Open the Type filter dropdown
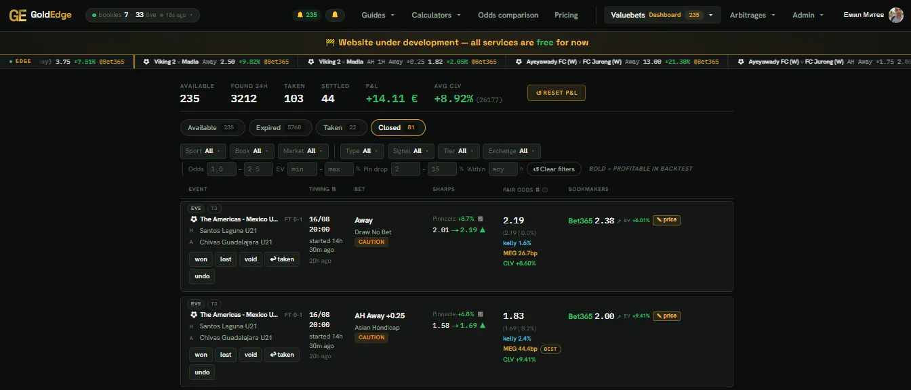Image resolution: width=911 pixels, height=390 pixels. tap(362, 151)
